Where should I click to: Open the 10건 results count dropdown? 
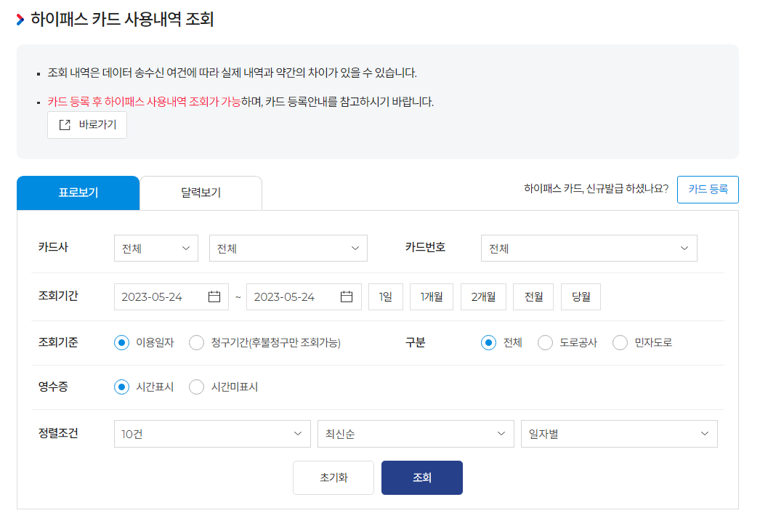[211, 433]
